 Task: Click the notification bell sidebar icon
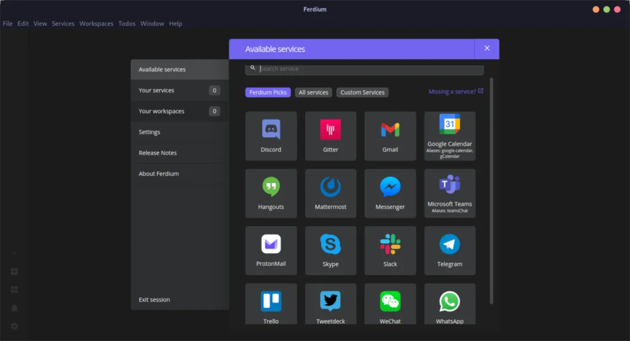point(15,308)
